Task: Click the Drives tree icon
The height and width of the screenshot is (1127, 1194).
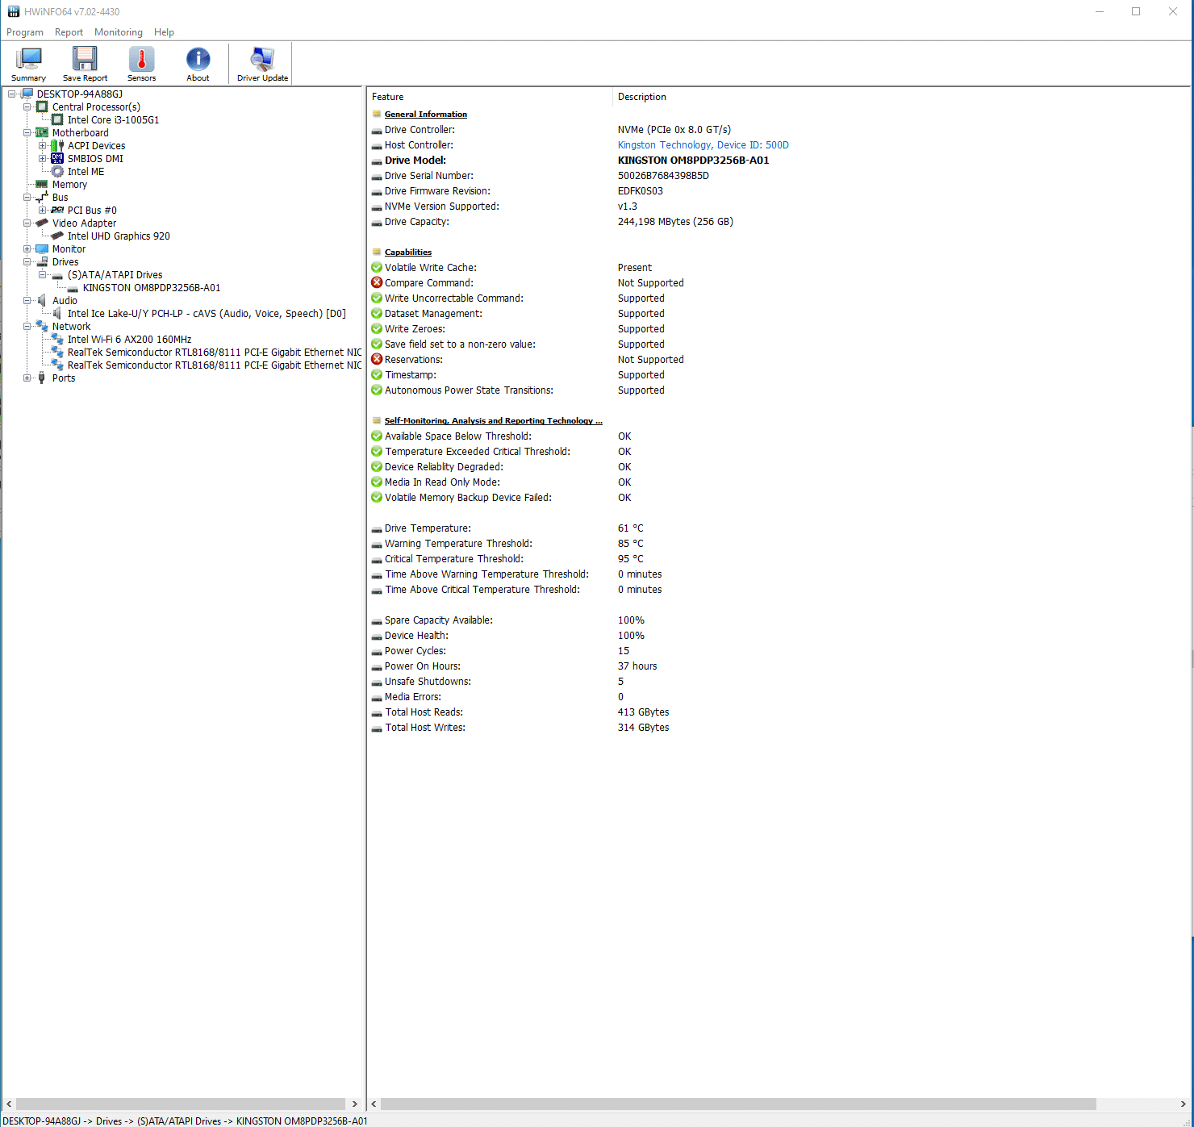Action: click(42, 262)
